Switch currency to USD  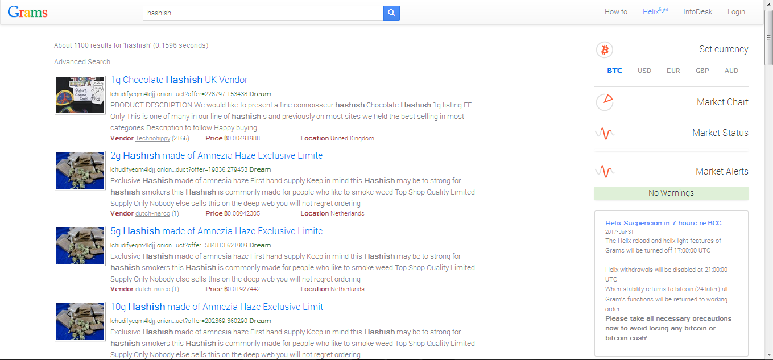644,71
